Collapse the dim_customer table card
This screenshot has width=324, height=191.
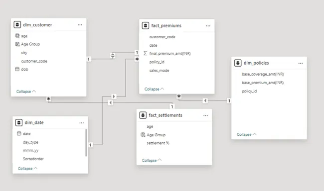click(x=26, y=92)
